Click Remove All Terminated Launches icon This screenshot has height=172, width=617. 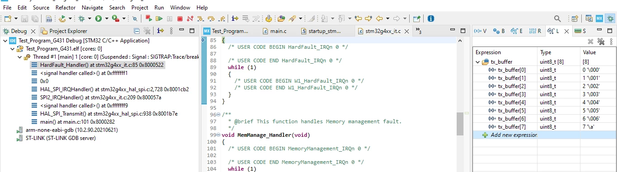point(147,31)
